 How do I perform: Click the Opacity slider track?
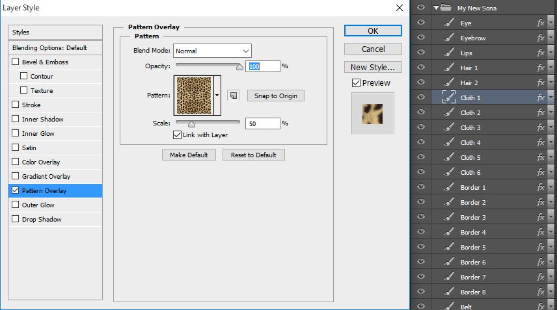(208, 66)
